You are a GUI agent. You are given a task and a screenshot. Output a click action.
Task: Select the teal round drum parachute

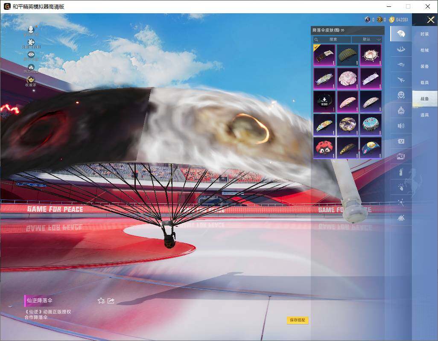pos(371,124)
